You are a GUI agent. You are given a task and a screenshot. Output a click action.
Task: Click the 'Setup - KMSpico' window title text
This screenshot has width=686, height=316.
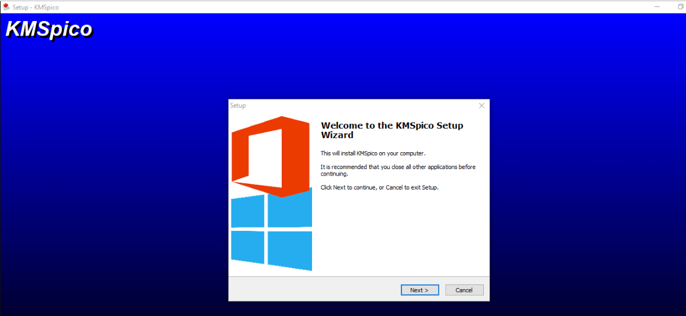tap(36, 7)
